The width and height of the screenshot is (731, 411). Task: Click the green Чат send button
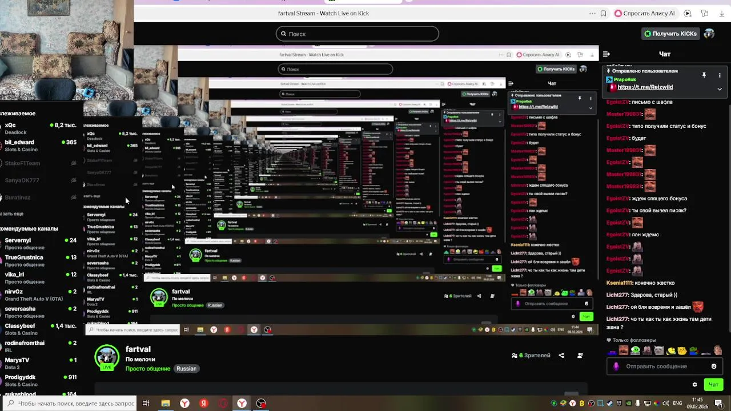coord(713,385)
